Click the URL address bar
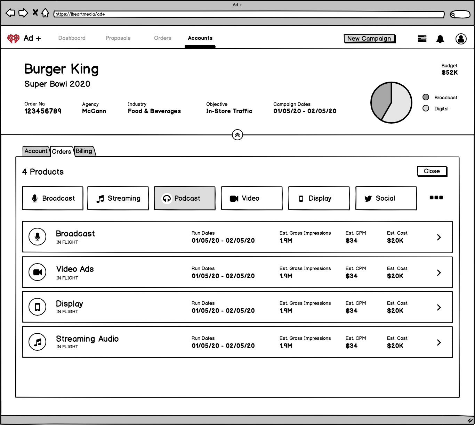Viewport: 475px width, 425px height. (x=249, y=14)
